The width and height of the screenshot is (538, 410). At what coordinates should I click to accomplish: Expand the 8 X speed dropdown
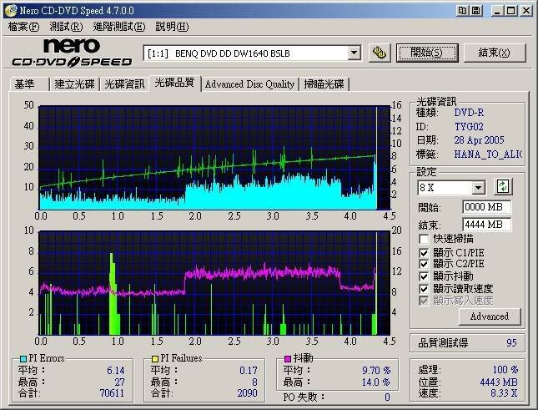[478, 188]
